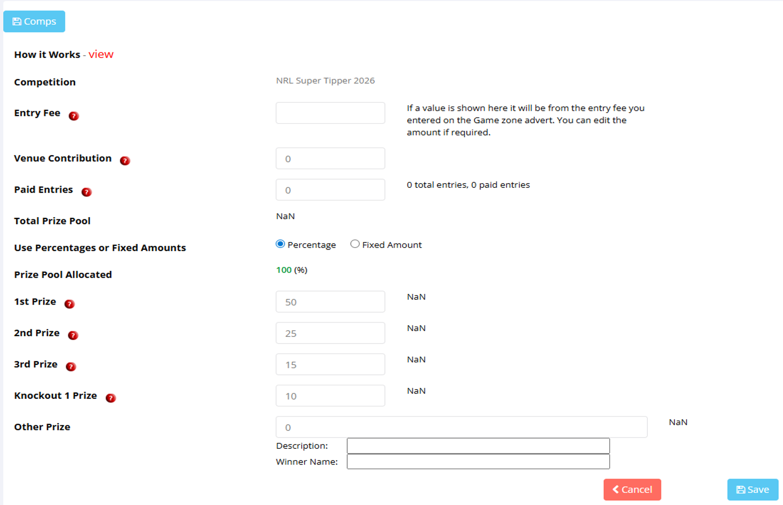
Task: Click the Other Prize Description textbox
Action: point(478,446)
